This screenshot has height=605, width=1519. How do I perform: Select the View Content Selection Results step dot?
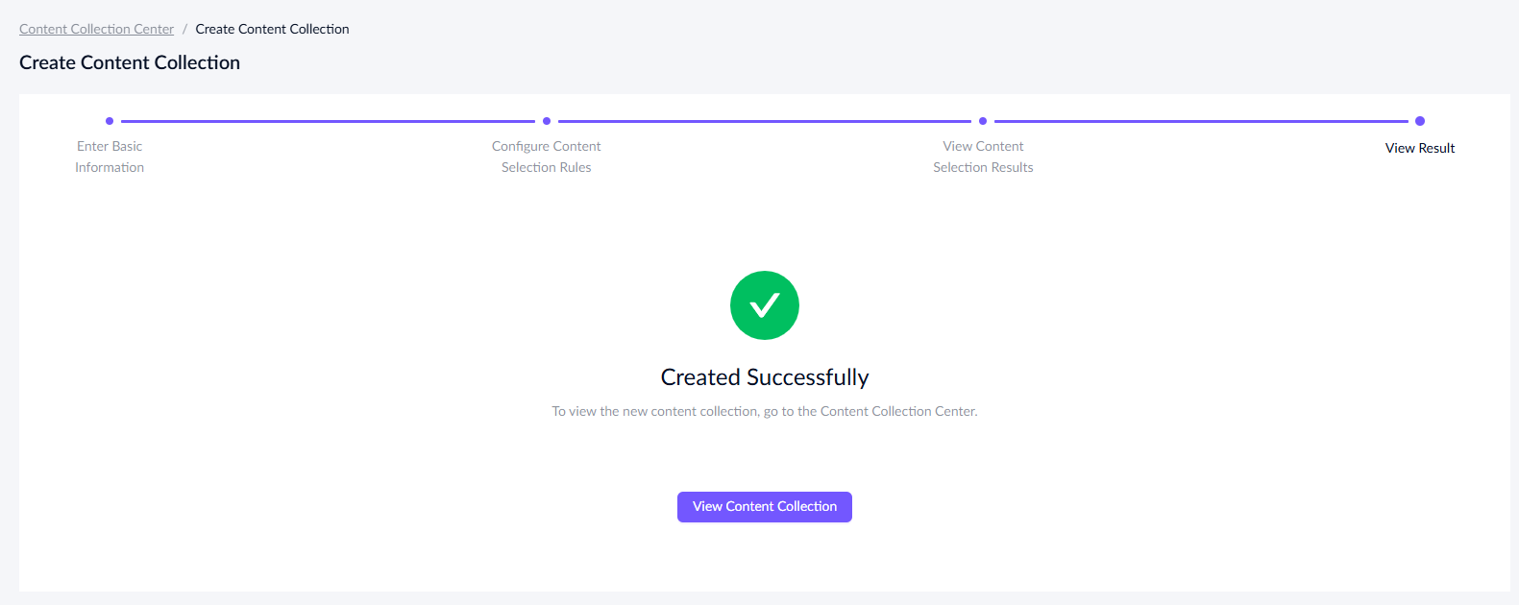983,121
